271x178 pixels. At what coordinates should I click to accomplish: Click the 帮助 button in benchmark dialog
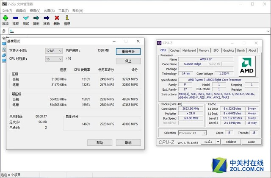coord(100,142)
